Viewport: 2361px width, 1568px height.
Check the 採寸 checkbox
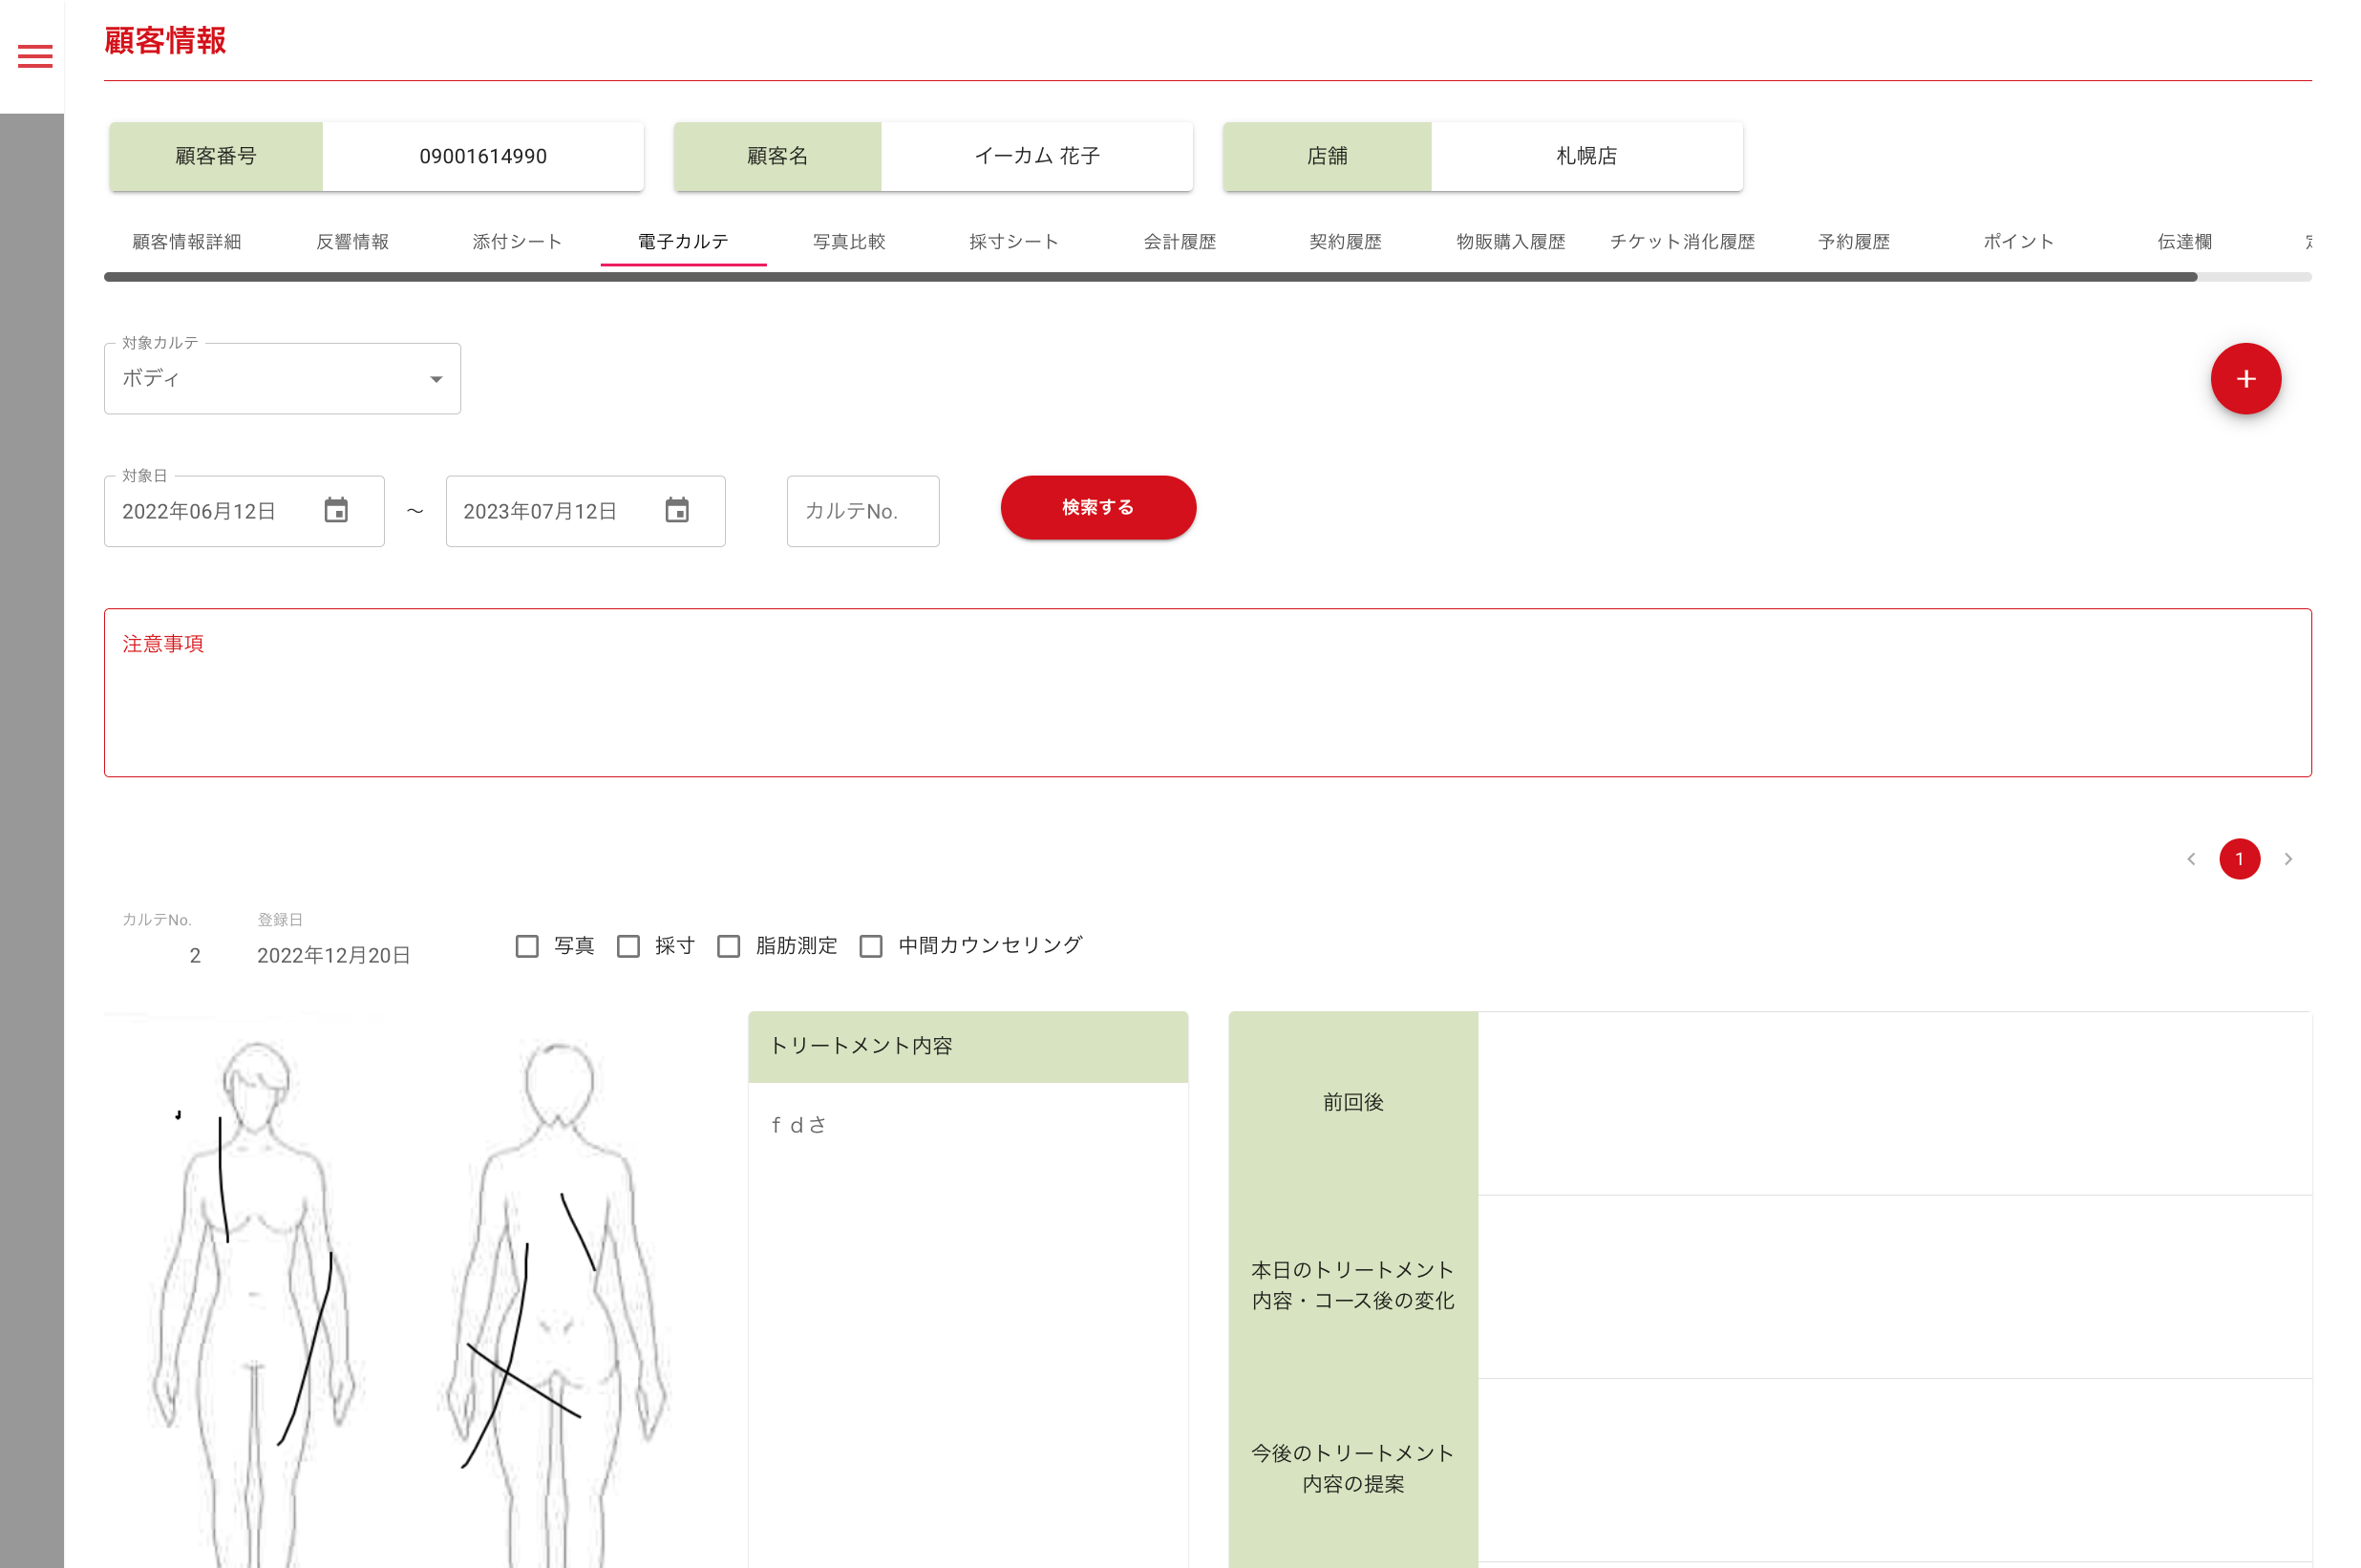tap(628, 946)
